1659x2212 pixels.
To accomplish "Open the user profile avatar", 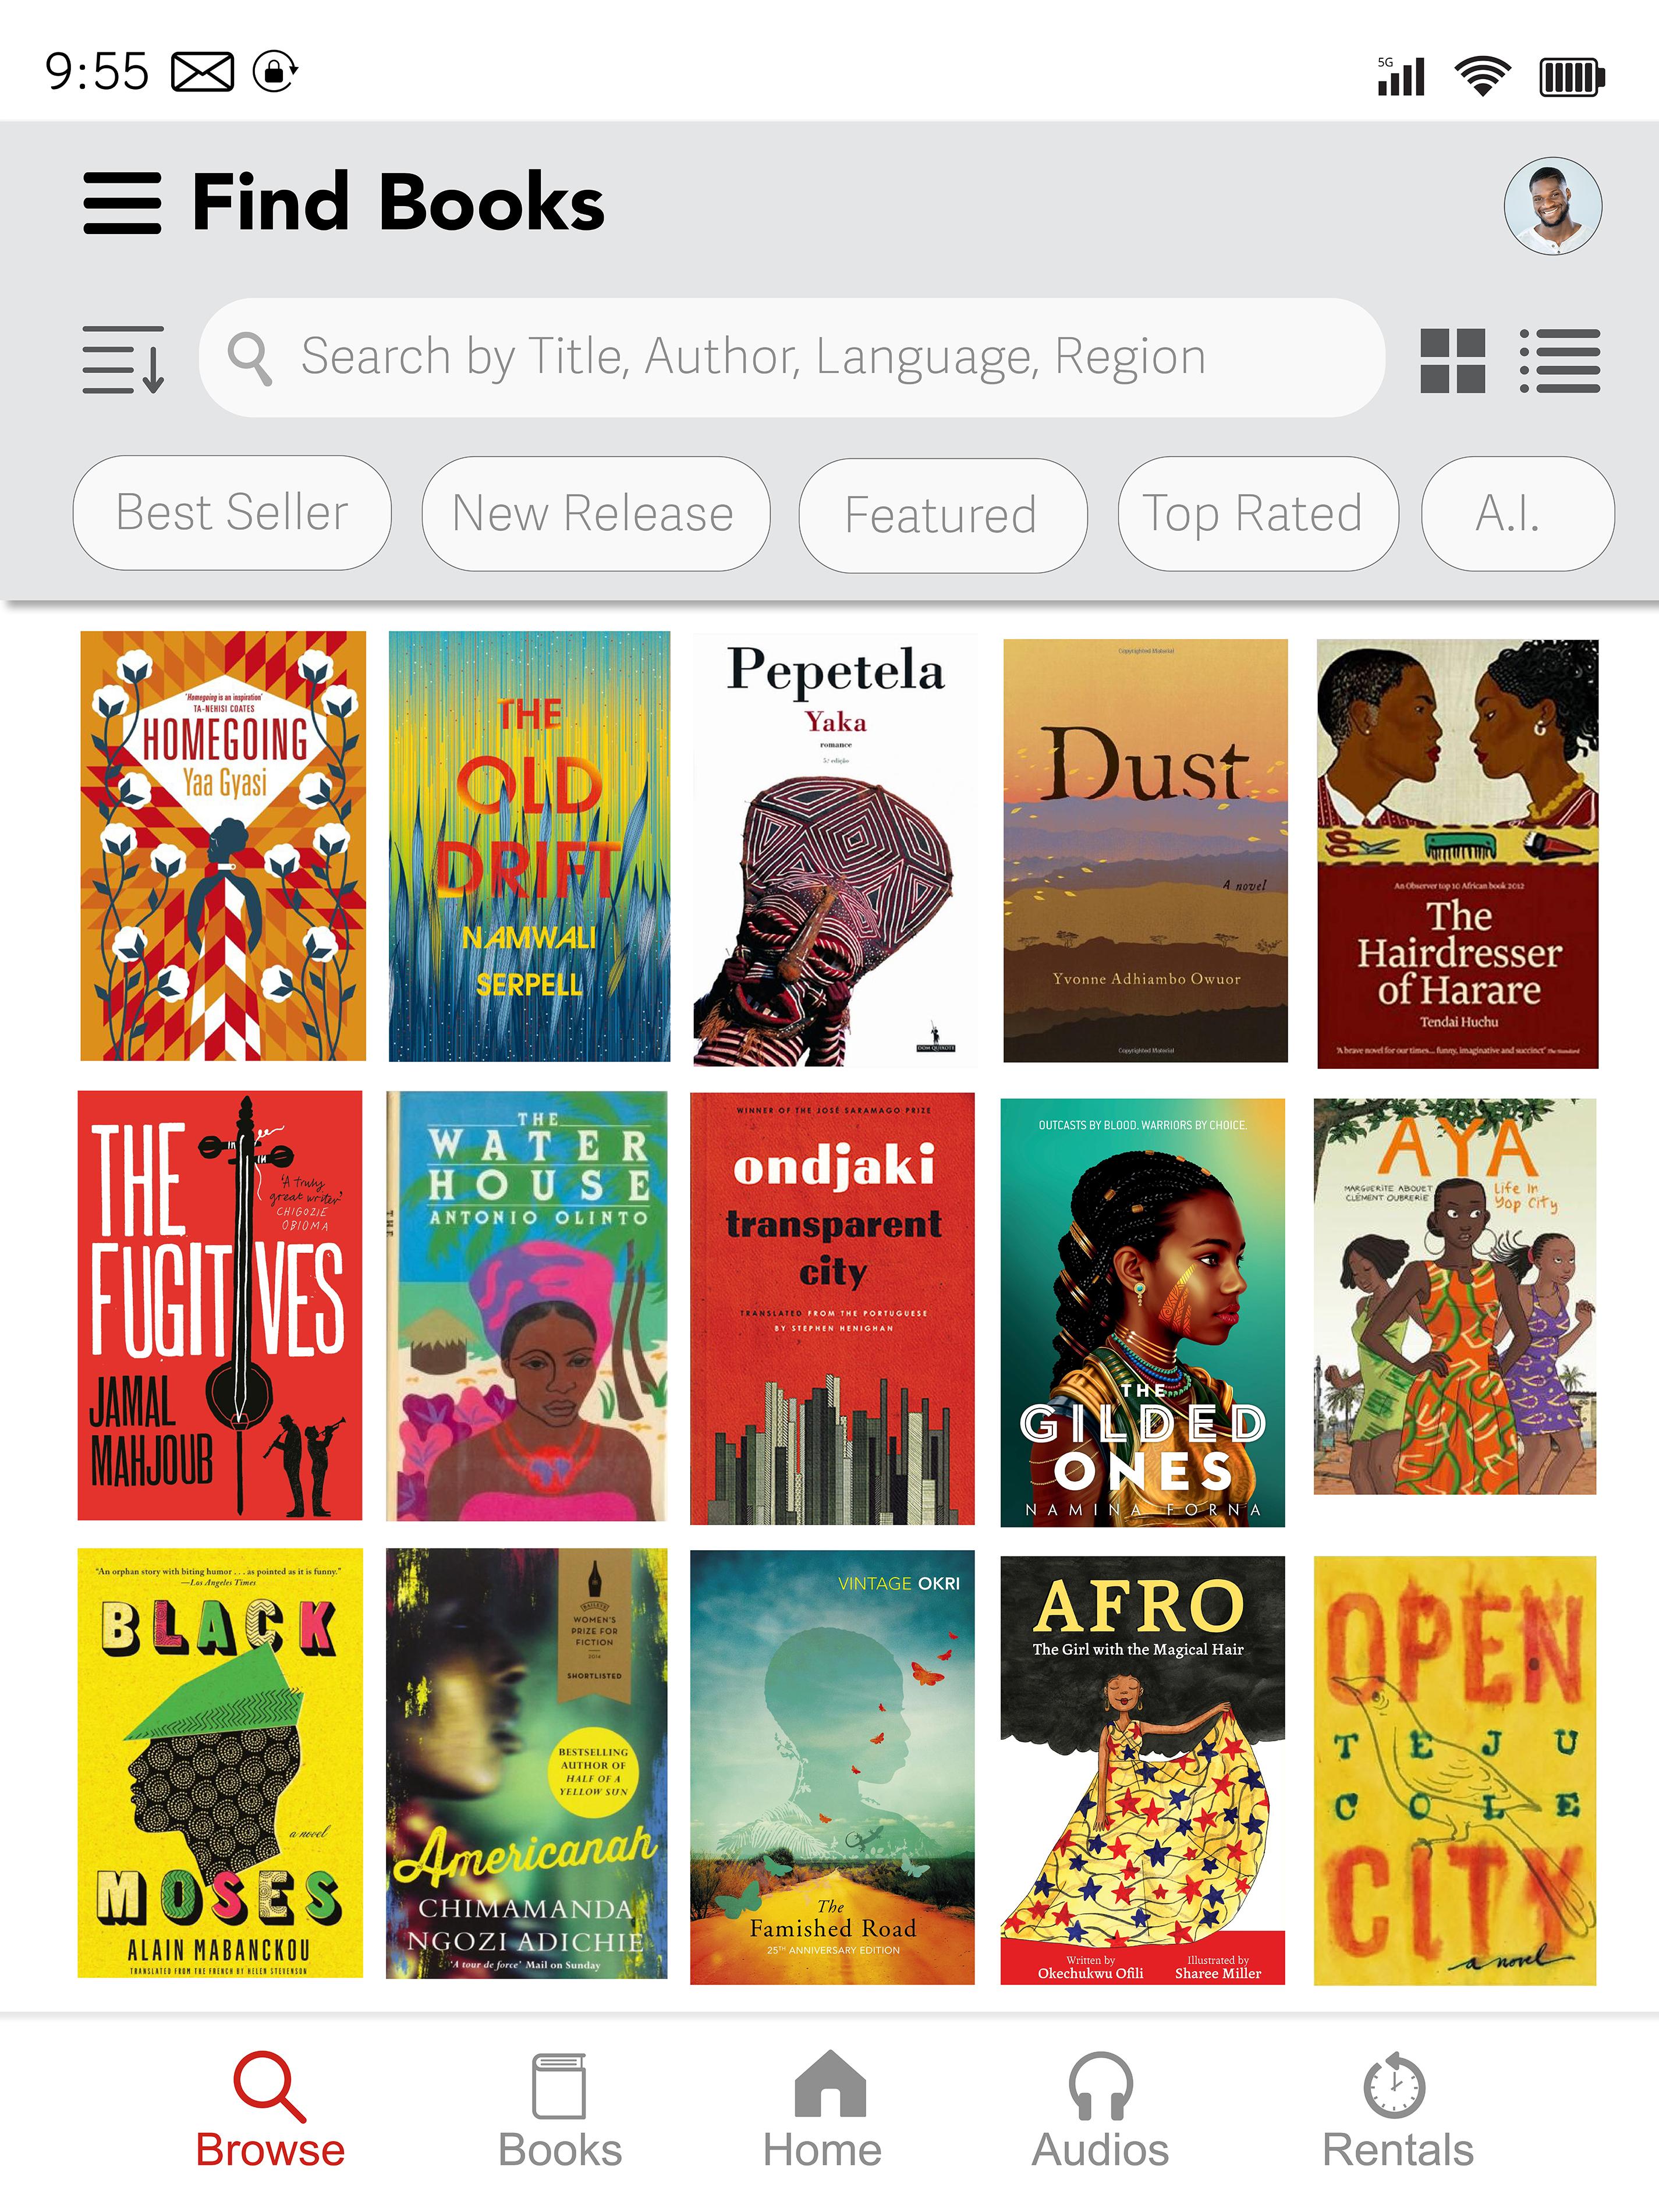I will [x=1552, y=206].
